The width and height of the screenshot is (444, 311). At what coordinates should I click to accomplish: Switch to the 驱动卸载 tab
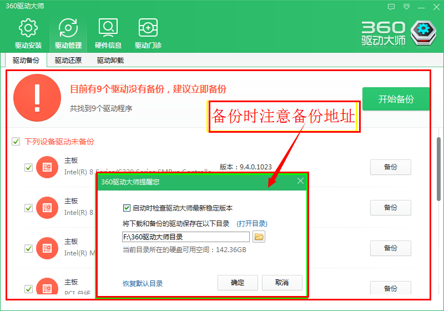click(x=110, y=61)
